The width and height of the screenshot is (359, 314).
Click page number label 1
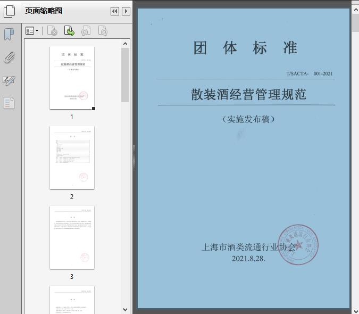click(72, 117)
